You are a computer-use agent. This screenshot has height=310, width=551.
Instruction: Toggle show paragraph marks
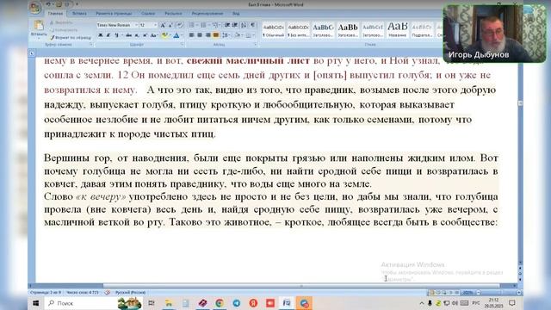(x=252, y=25)
